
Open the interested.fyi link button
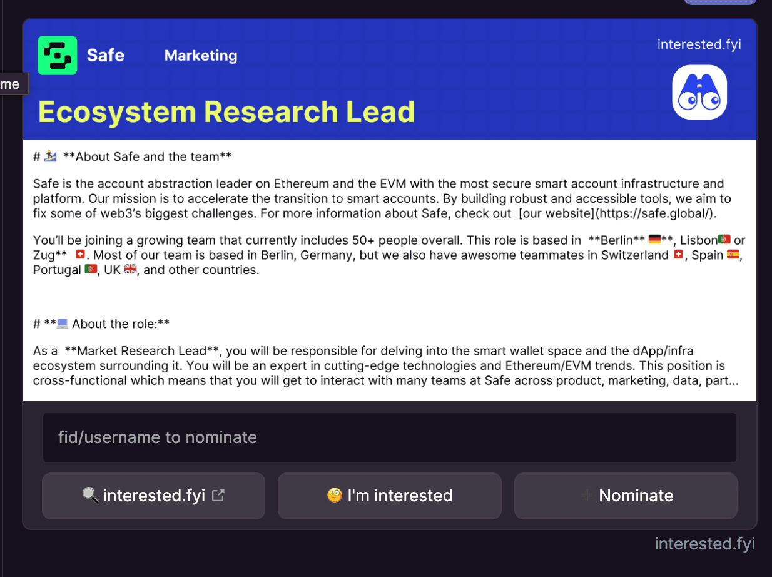(x=153, y=496)
